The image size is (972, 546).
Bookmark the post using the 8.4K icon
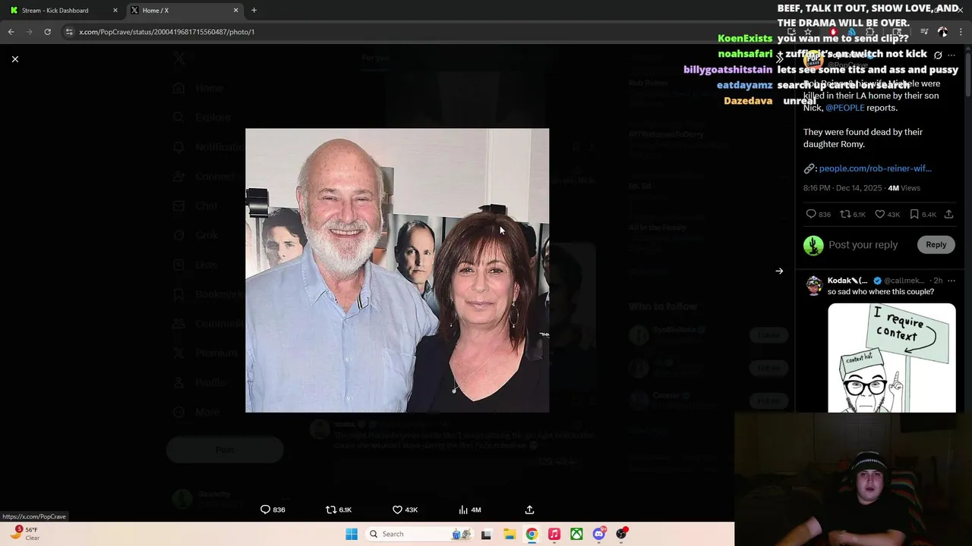(x=922, y=215)
